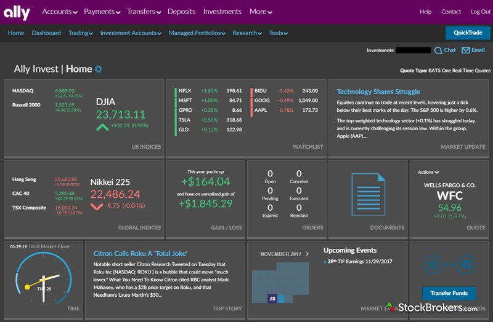The image size is (493, 322).
Task: Click the Transfer Funds button
Action: (449, 293)
